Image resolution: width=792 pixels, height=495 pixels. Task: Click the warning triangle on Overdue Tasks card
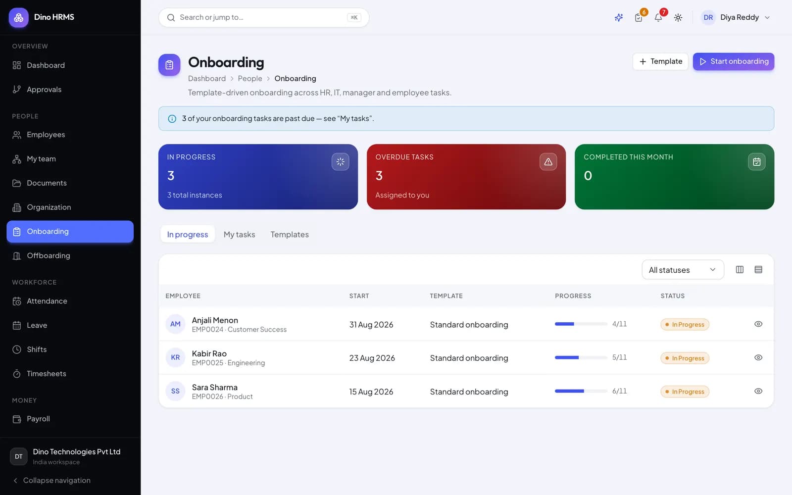[x=548, y=161]
